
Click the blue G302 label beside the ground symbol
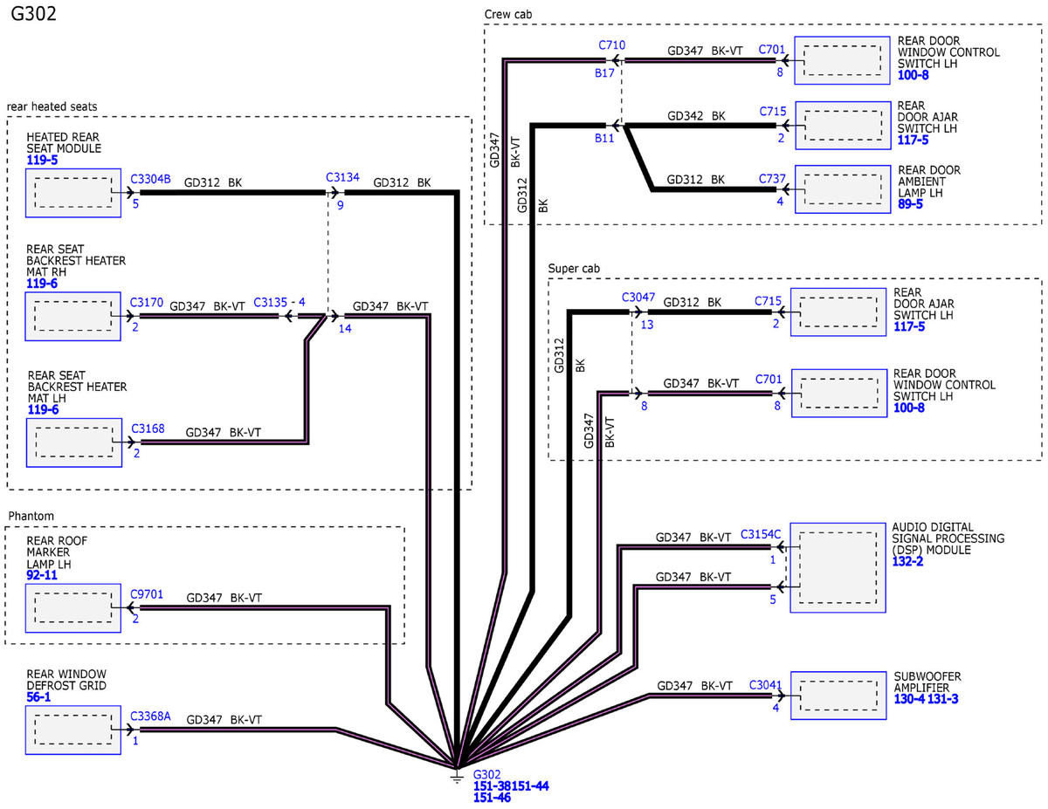(x=487, y=774)
